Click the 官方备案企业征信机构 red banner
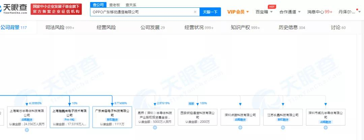Image resolution: width=364 pixels, height=140 pixels. [x=56, y=9]
